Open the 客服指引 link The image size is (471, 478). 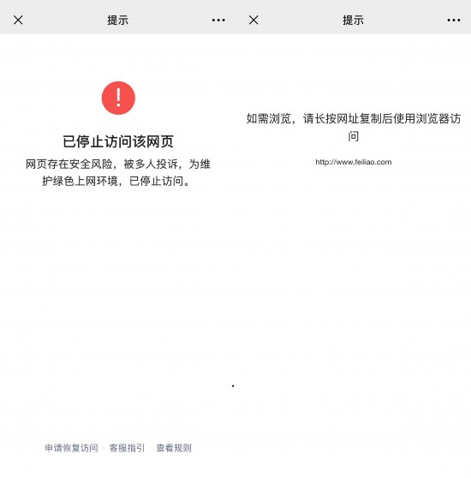[127, 448]
